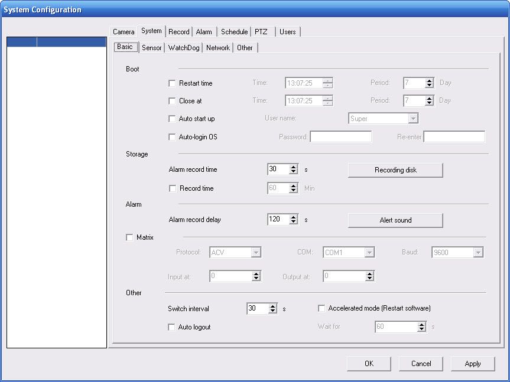Viewport: 510px width, 382px height.
Task: Enable the Restart time checkbox
Action: [173, 83]
